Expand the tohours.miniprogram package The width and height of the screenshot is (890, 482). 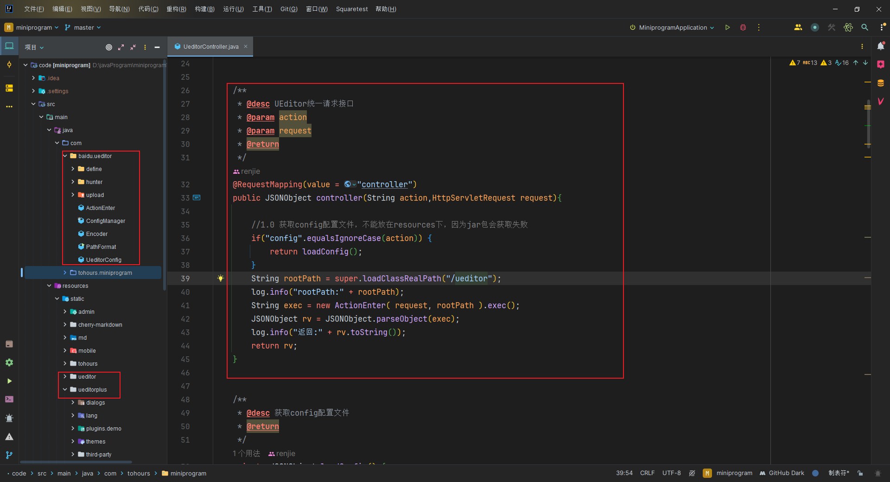[x=65, y=273]
